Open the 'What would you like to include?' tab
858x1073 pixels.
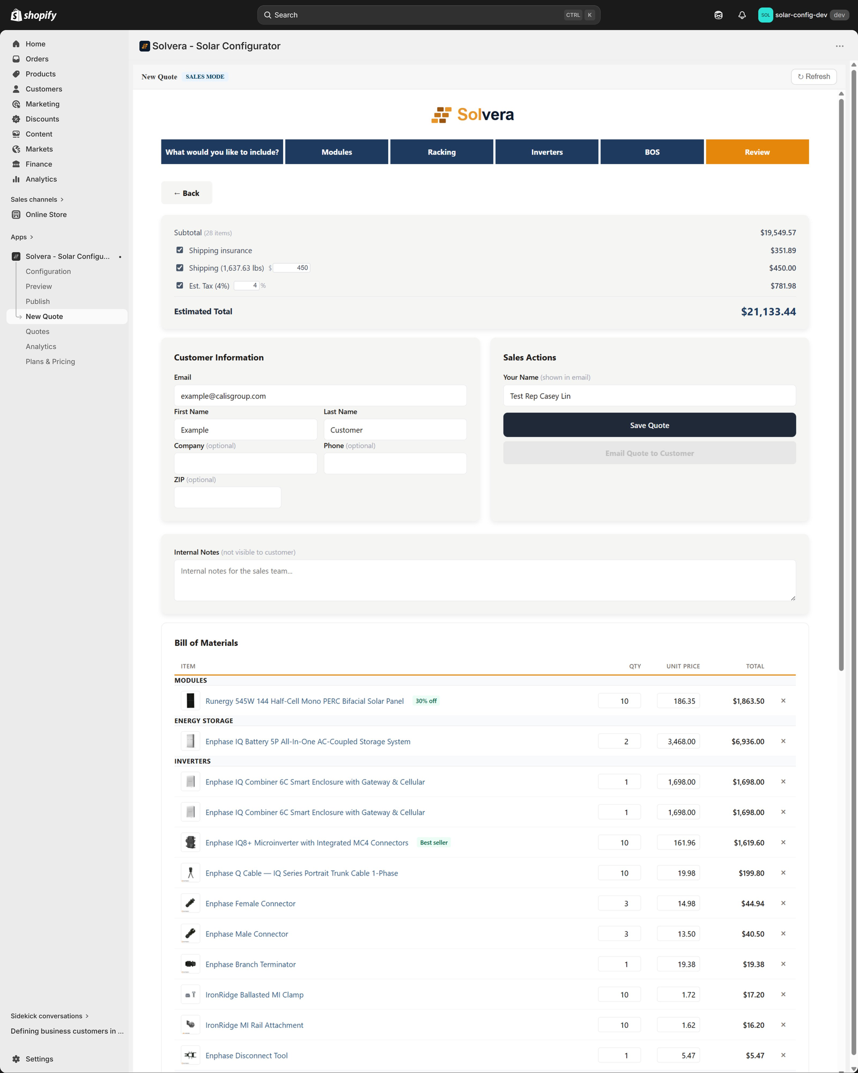click(222, 152)
